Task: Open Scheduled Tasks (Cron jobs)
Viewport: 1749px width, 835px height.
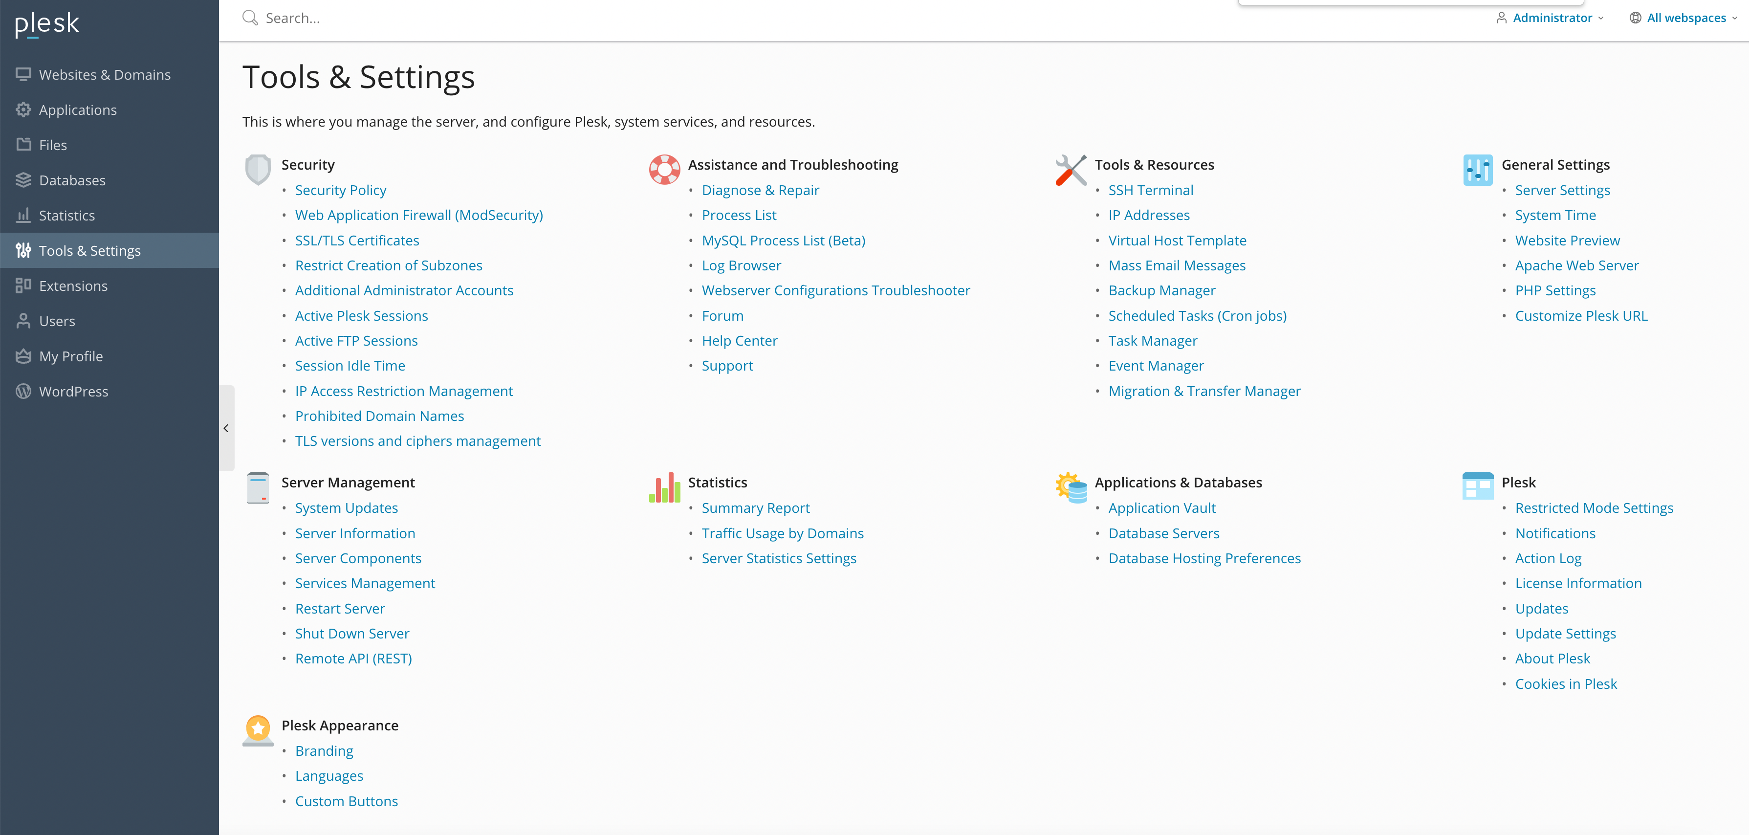Action: coord(1198,316)
